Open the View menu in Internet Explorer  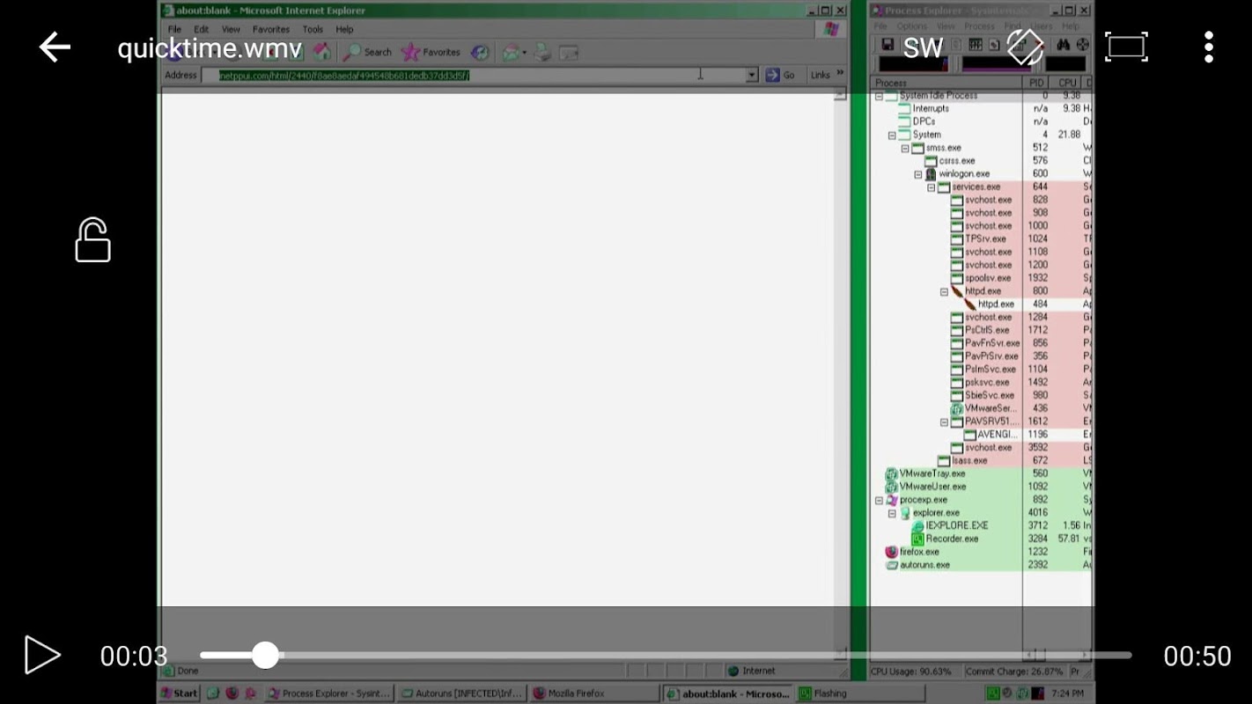point(231,29)
